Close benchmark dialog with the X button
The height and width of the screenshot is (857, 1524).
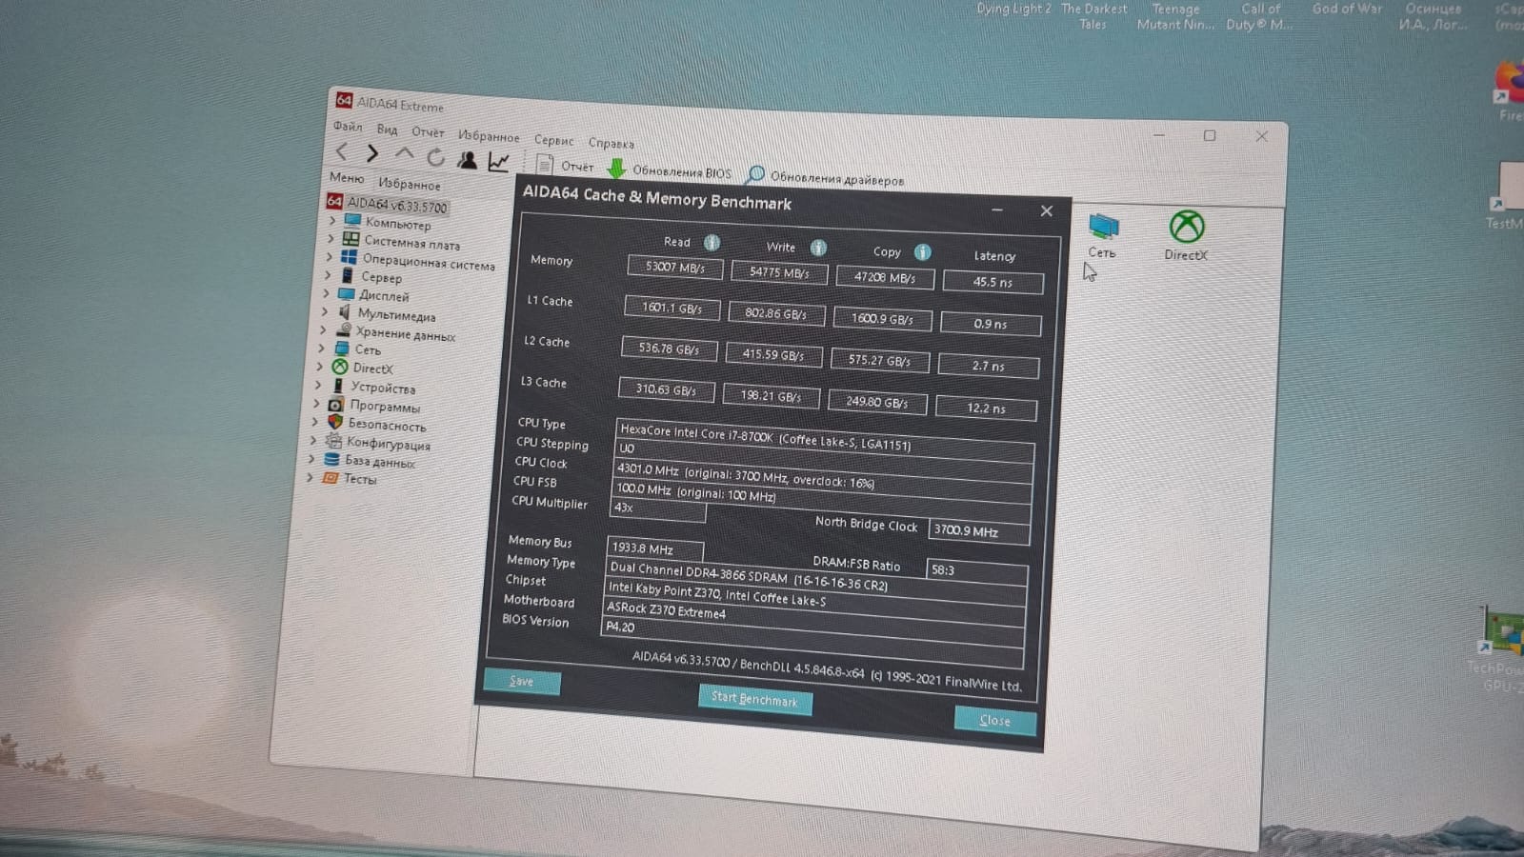pos(1046,211)
